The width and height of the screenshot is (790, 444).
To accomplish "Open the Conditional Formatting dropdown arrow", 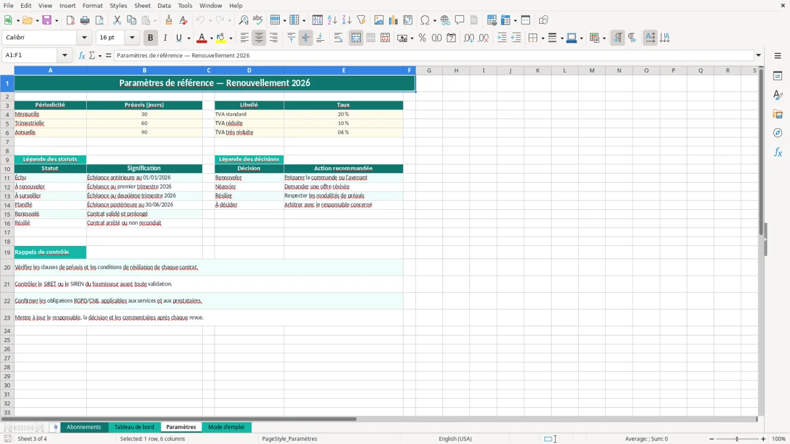I will [604, 38].
